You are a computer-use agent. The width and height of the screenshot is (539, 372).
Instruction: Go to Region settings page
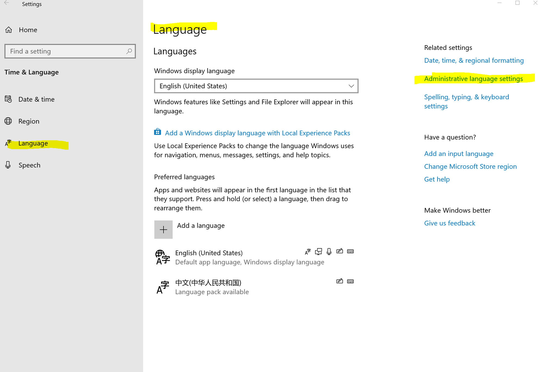pyautogui.click(x=29, y=121)
